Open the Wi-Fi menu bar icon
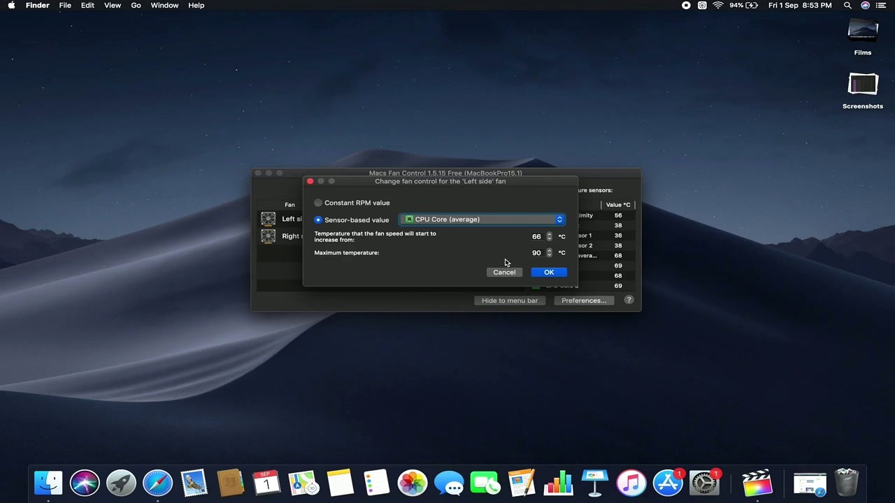 [718, 6]
